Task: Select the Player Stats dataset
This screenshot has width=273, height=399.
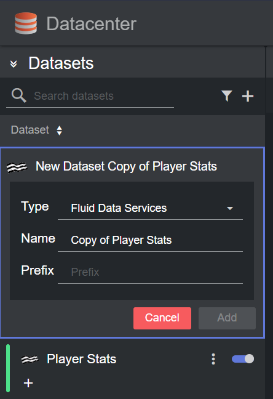Action: (x=81, y=359)
